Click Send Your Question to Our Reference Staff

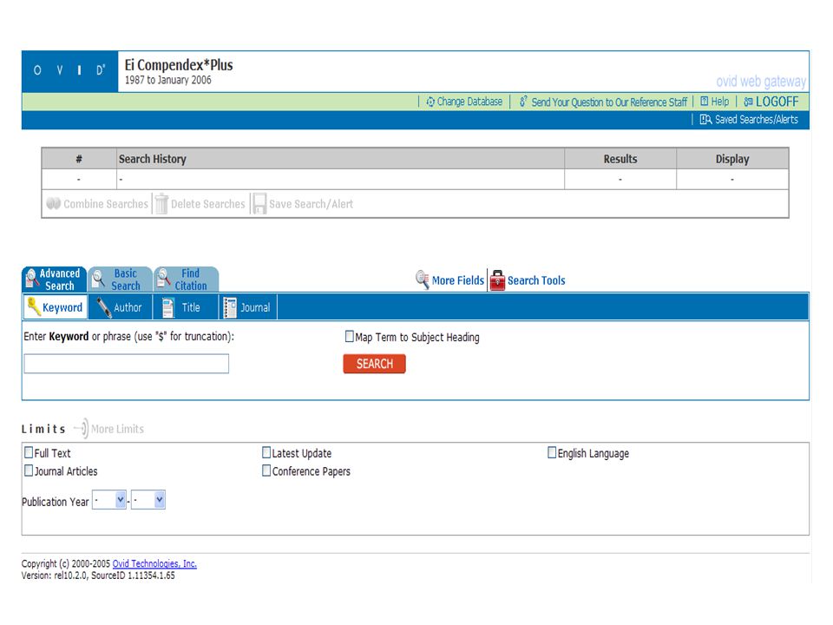pyautogui.click(x=609, y=102)
